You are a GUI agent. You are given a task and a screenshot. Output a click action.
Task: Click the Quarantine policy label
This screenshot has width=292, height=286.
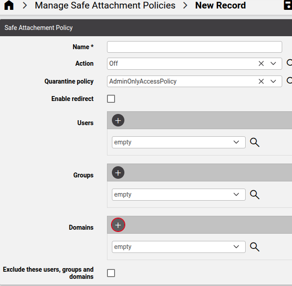[x=69, y=81]
